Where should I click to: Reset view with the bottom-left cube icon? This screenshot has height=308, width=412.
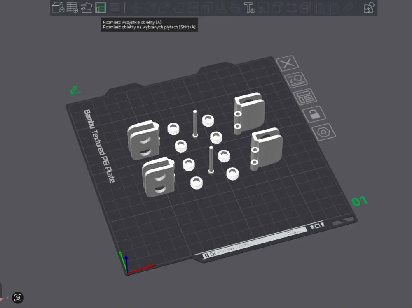18,298
